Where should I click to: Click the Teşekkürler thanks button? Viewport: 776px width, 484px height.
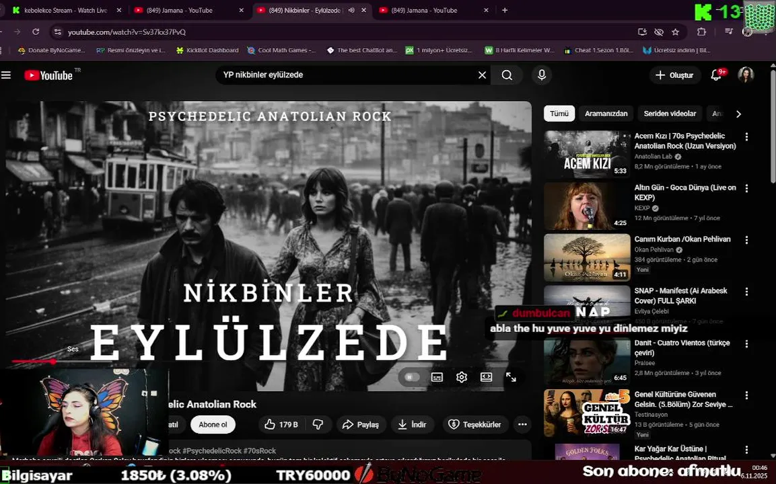coord(474,425)
